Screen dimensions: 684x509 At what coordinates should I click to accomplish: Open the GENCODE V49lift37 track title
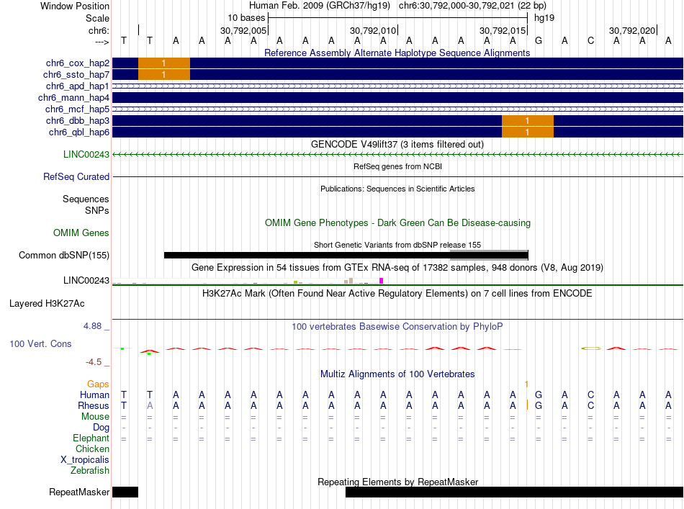click(397, 145)
